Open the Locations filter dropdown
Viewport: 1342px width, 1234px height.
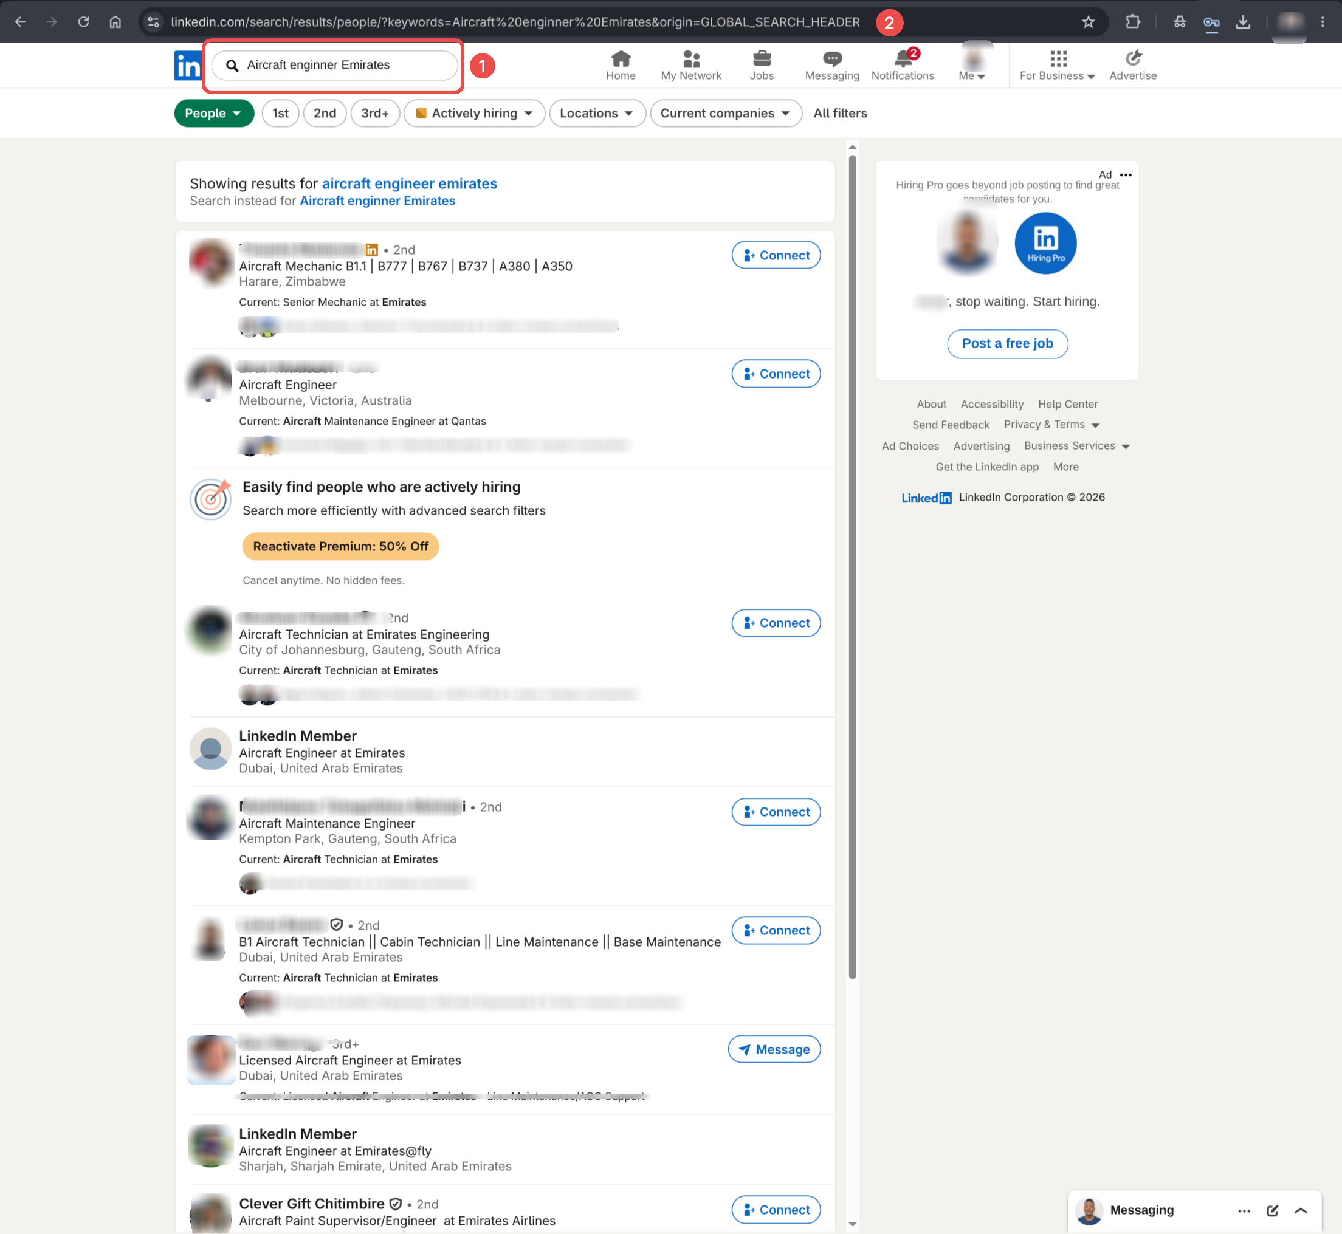[597, 113]
